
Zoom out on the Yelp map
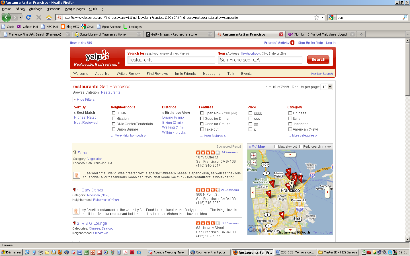click(x=253, y=163)
